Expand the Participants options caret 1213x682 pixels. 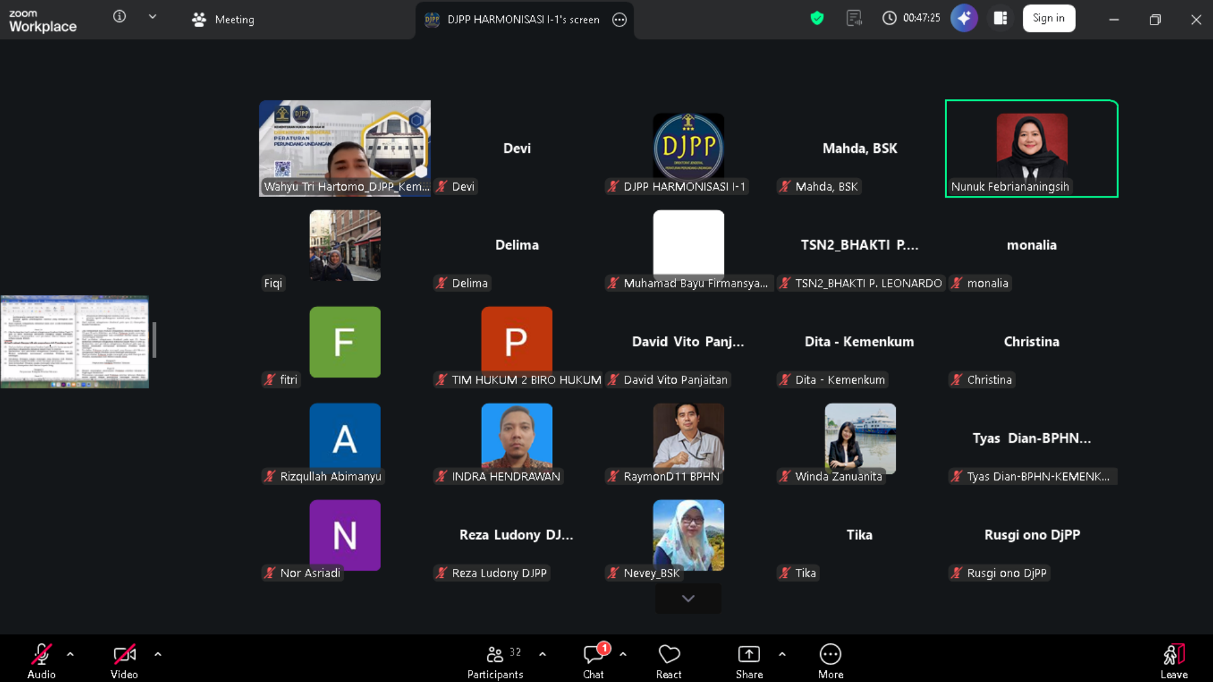tap(543, 654)
